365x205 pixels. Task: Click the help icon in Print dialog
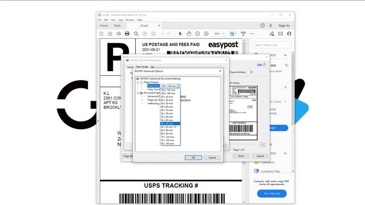coord(264,64)
